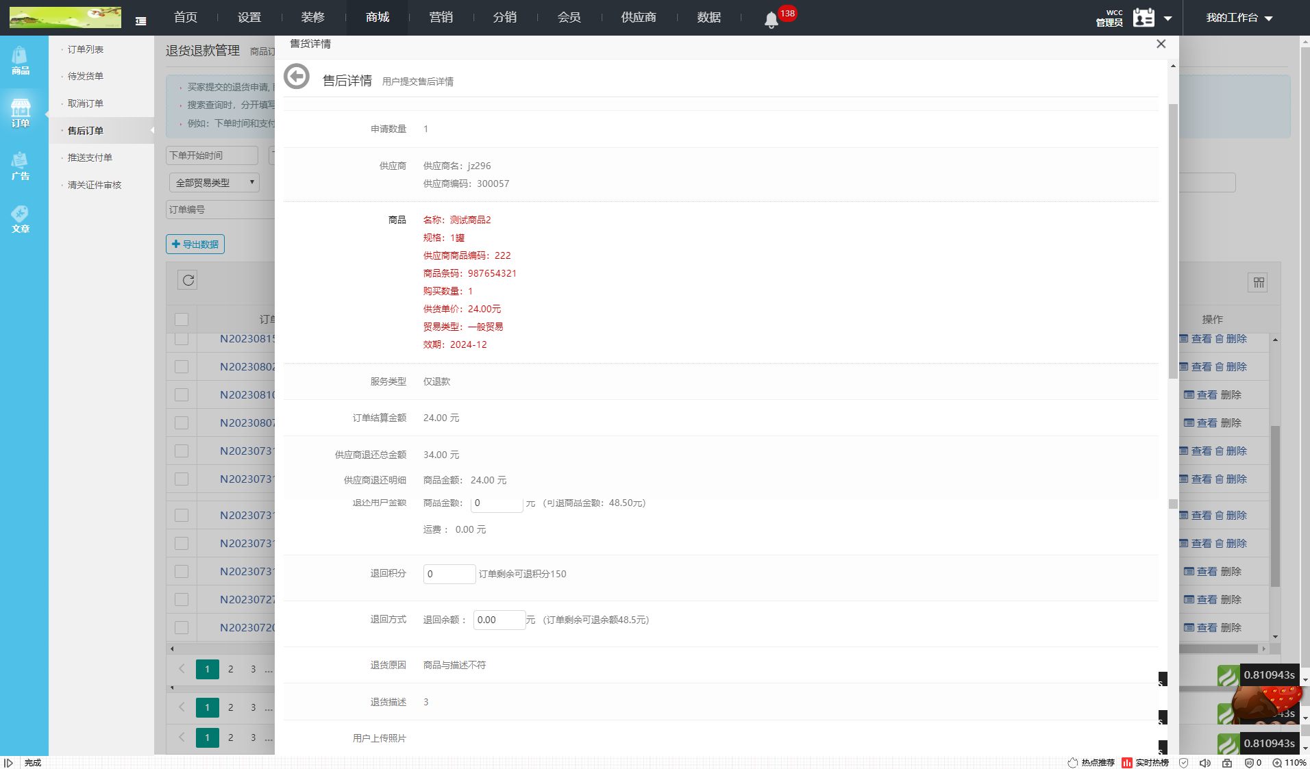Image resolution: width=1310 pixels, height=769 pixels.
Task: Click the table refresh icon
Action: (x=188, y=280)
